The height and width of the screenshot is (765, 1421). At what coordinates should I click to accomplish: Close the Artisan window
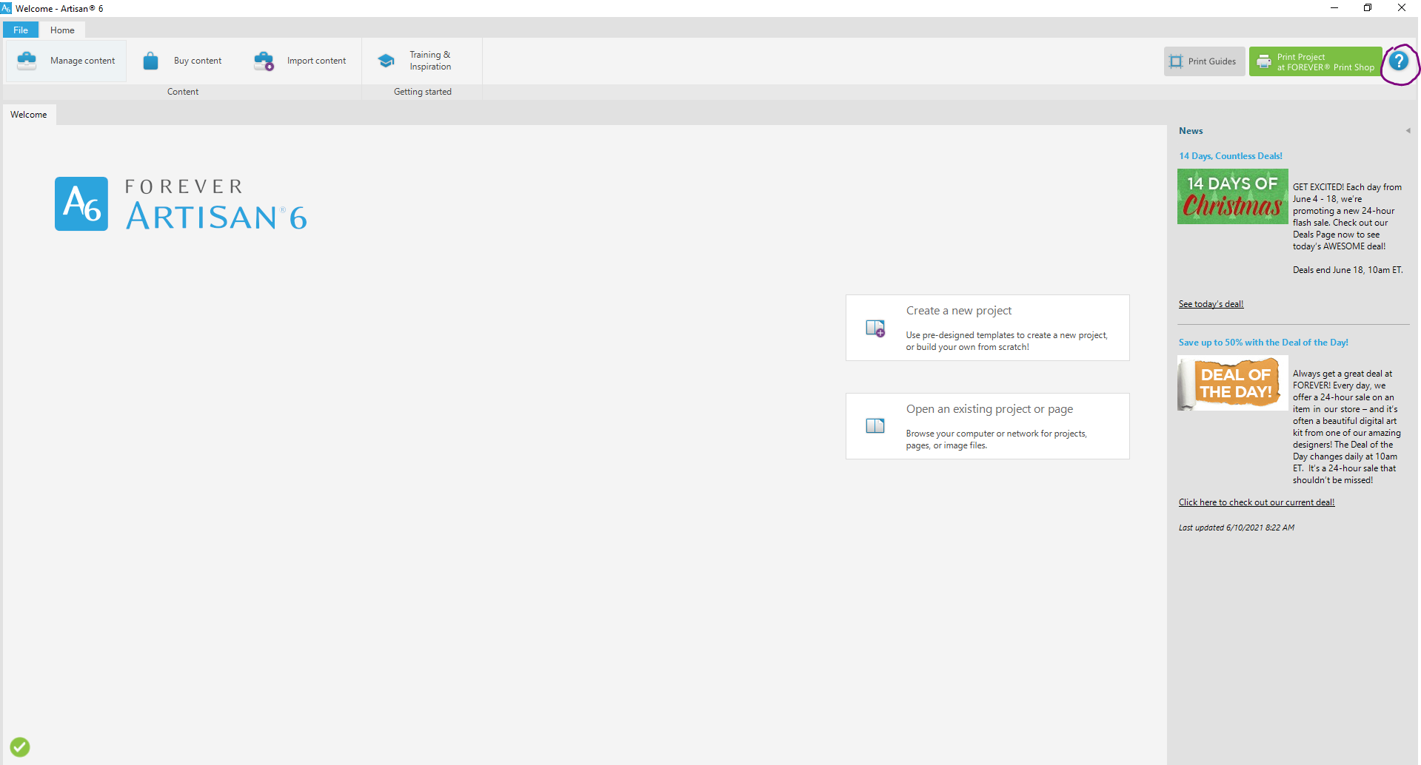1402,8
